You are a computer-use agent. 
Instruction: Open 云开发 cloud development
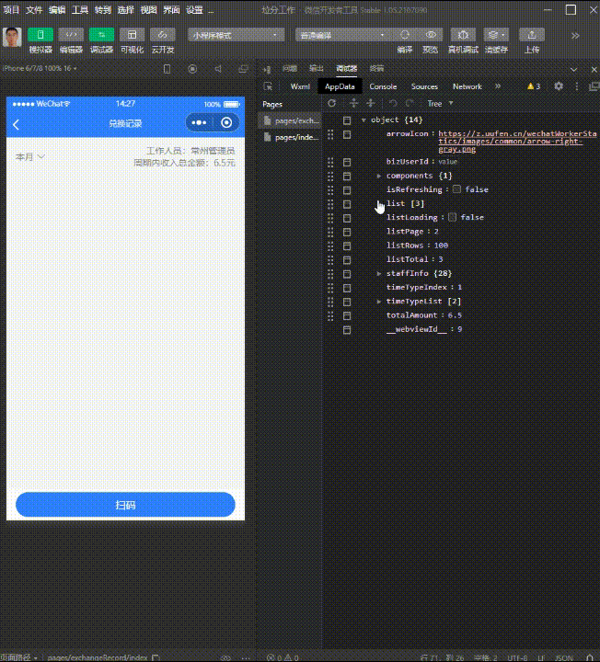pos(163,35)
